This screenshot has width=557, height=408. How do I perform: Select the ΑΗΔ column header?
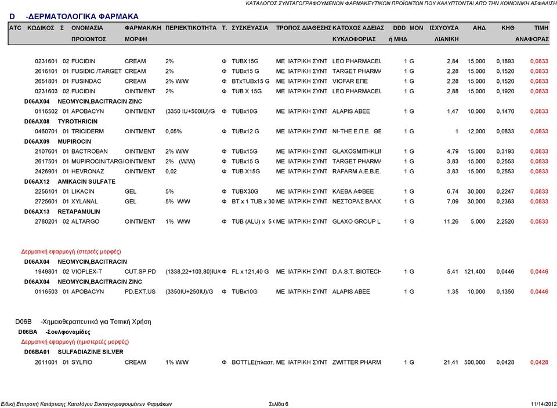479,28
